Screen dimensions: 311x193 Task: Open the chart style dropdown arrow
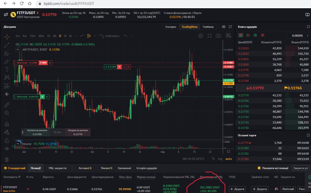(x=95, y=36)
